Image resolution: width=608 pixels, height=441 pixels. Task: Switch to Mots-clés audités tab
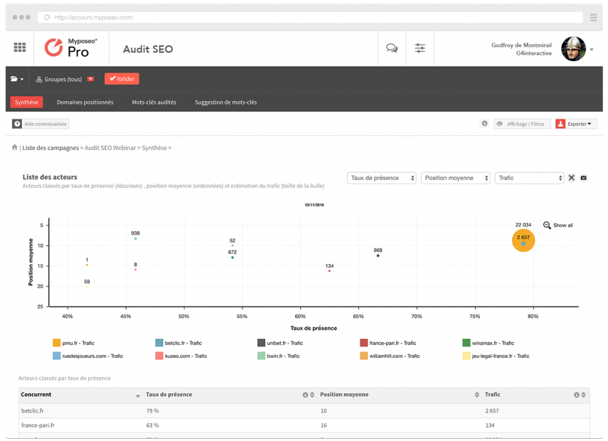154,102
